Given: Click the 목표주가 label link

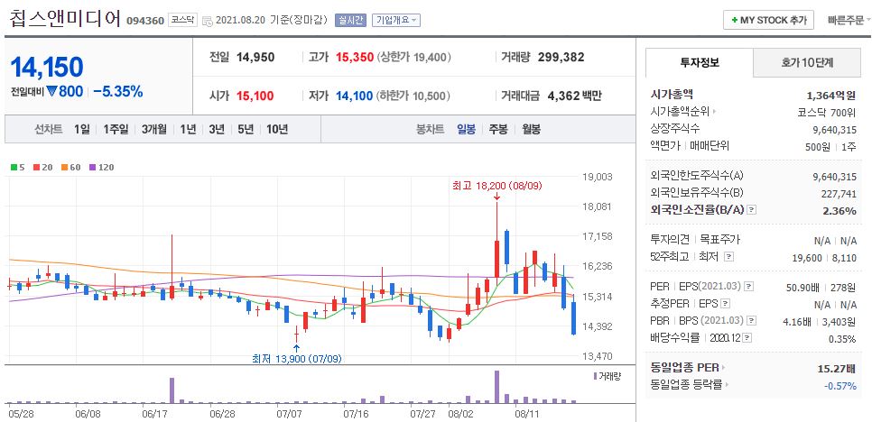Looking at the screenshot, I should [720, 240].
